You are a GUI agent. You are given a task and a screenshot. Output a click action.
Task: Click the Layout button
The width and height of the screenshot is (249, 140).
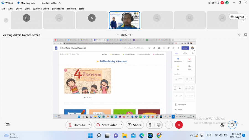click(237, 17)
